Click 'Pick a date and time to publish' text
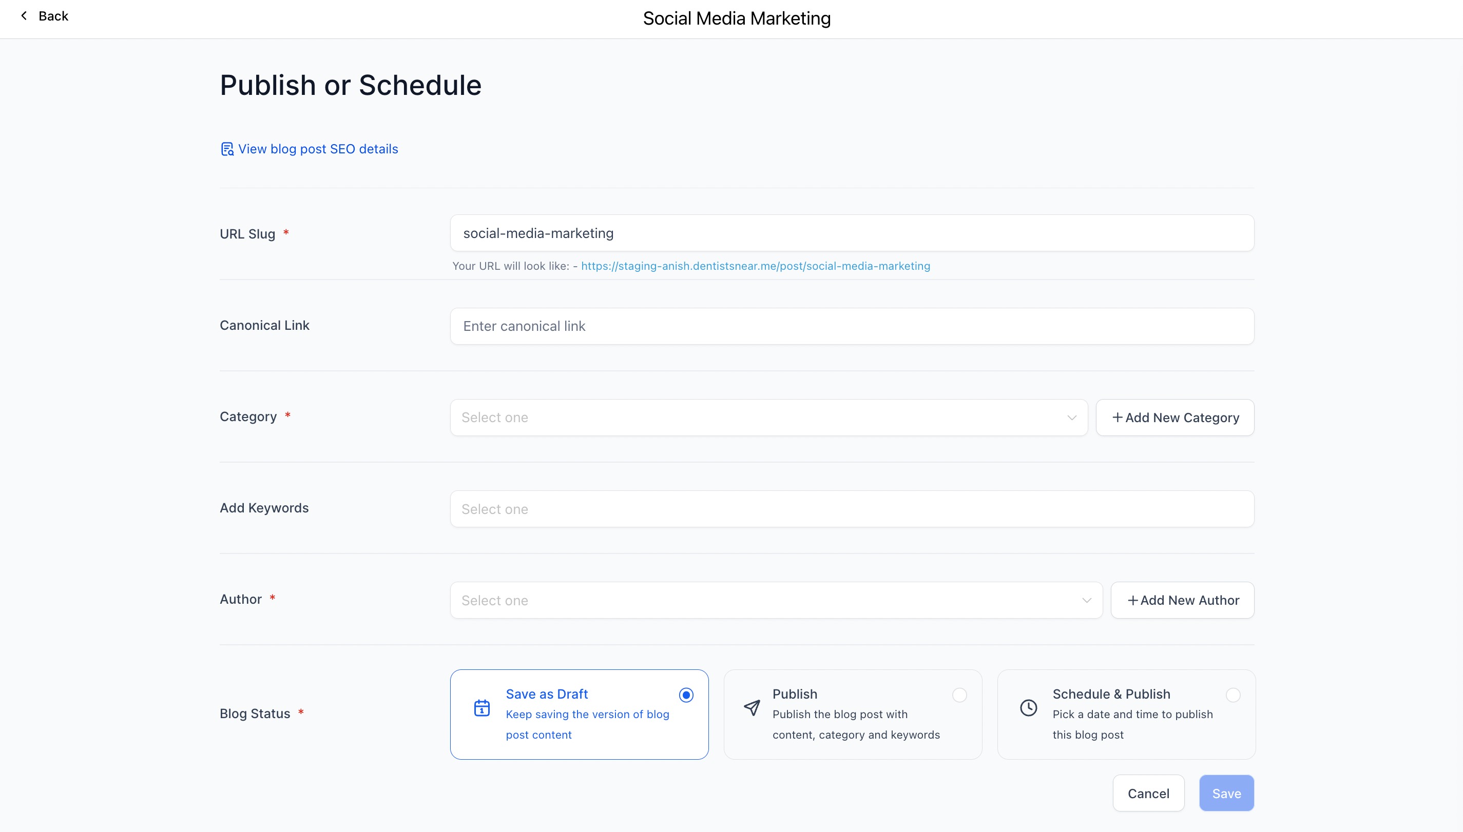Viewport: 1463px width, 832px height. [1132, 715]
